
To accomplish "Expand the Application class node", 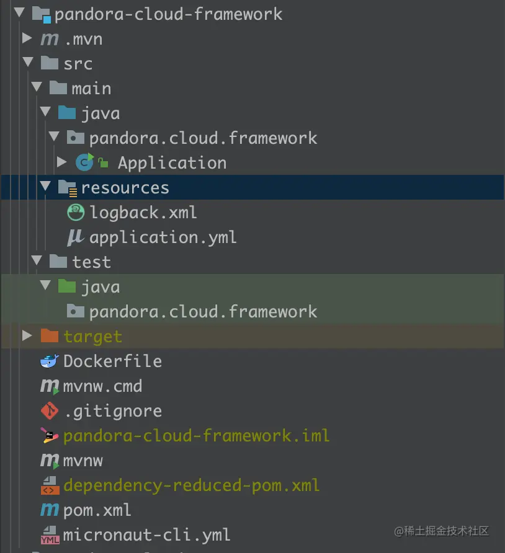I will (x=61, y=163).
